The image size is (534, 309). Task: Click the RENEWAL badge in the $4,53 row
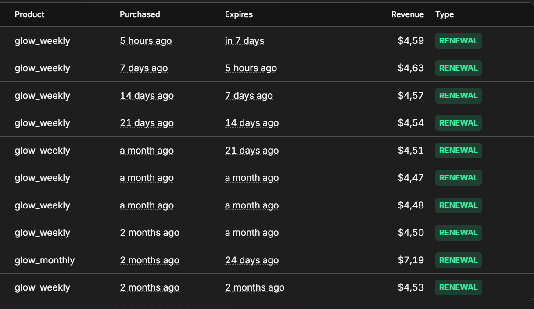458,287
